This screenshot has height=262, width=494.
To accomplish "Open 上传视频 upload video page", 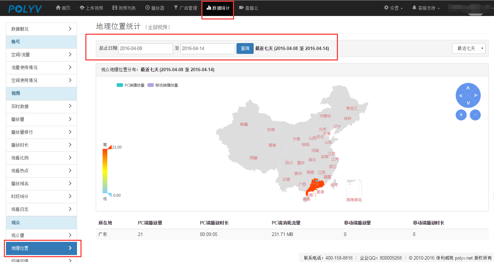I will coord(91,8).
